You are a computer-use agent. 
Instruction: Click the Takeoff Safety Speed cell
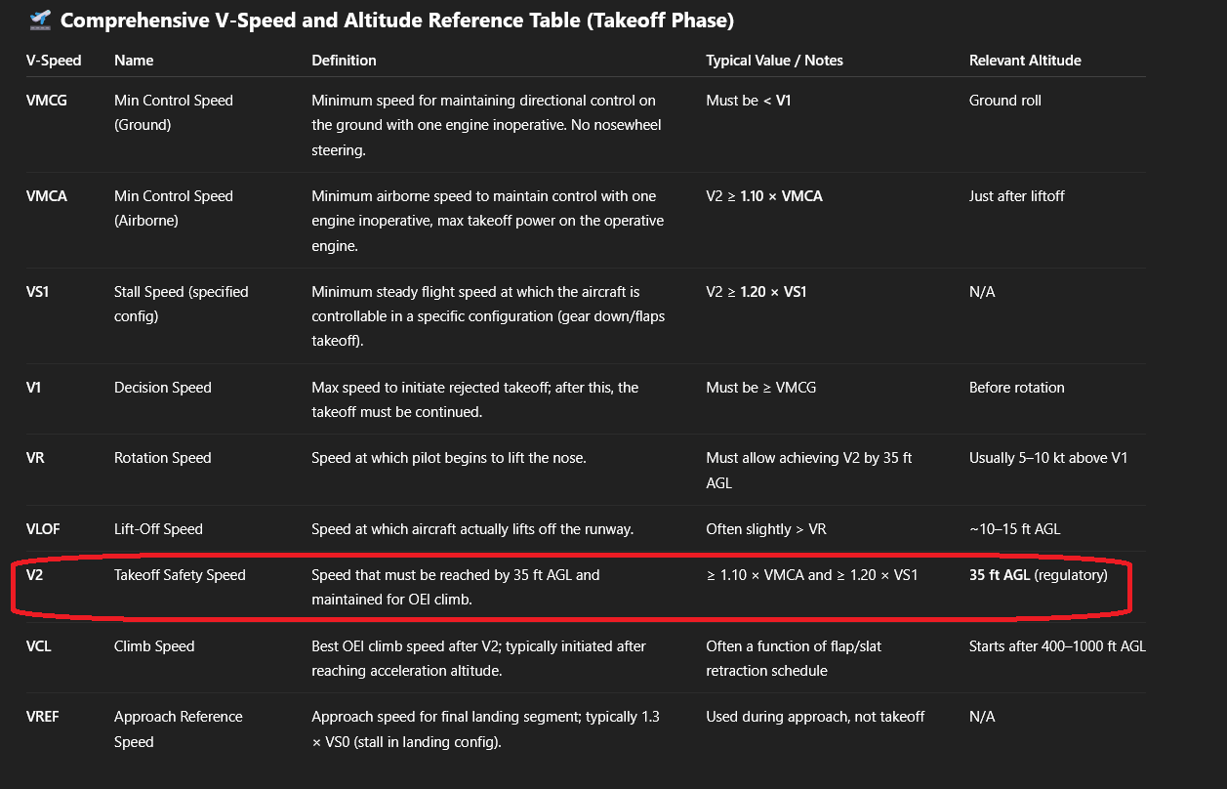click(x=180, y=575)
